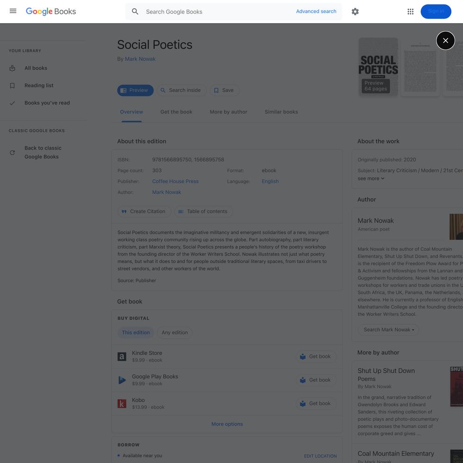Click More options link

[x=227, y=424]
